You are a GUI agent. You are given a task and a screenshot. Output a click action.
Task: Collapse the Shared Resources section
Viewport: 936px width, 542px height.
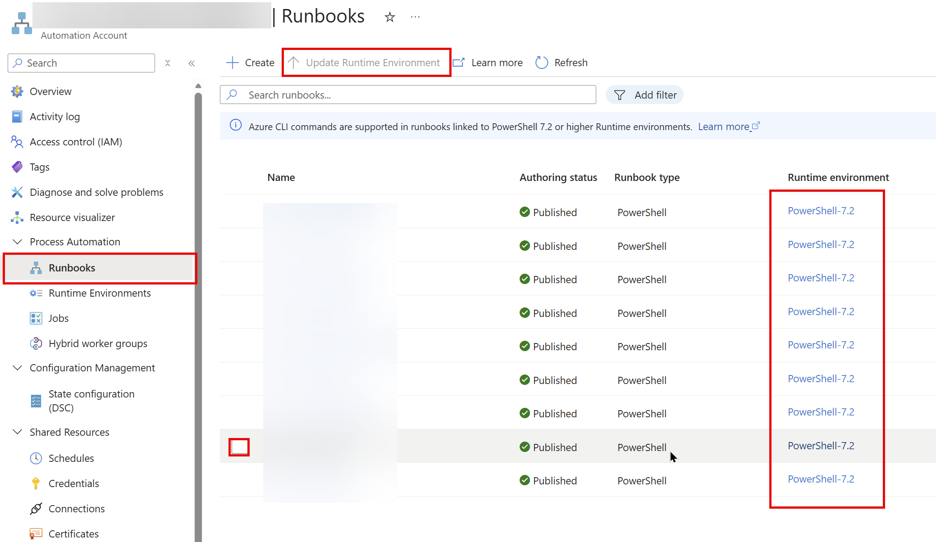tap(17, 432)
